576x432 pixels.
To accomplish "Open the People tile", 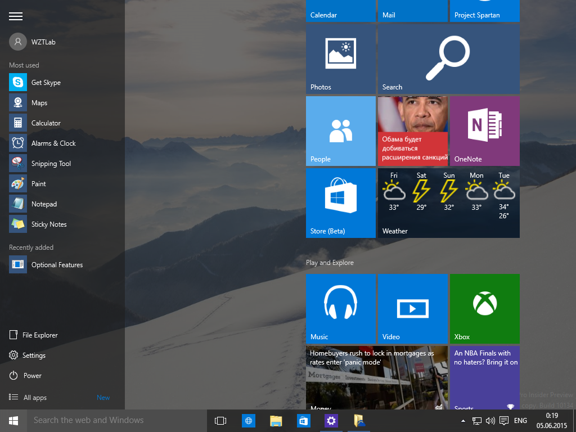I will click(x=341, y=130).
